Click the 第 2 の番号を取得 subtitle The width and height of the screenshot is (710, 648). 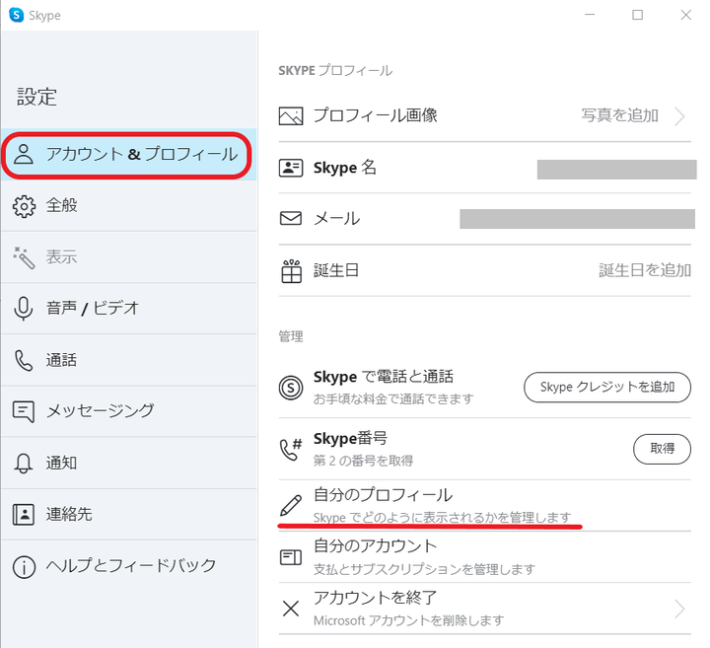[x=363, y=461]
